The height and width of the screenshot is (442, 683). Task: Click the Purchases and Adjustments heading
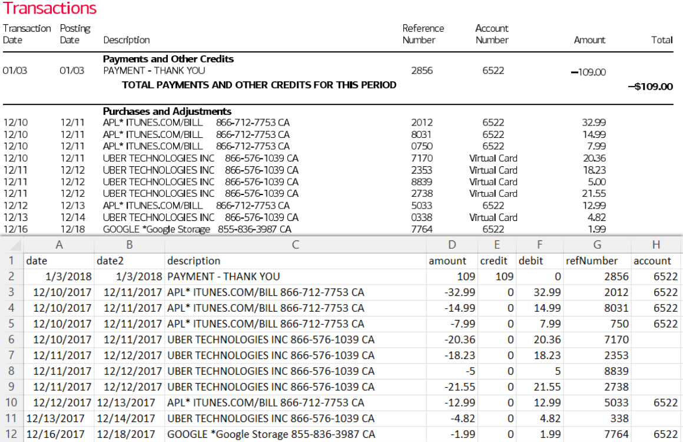pyautogui.click(x=168, y=111)
